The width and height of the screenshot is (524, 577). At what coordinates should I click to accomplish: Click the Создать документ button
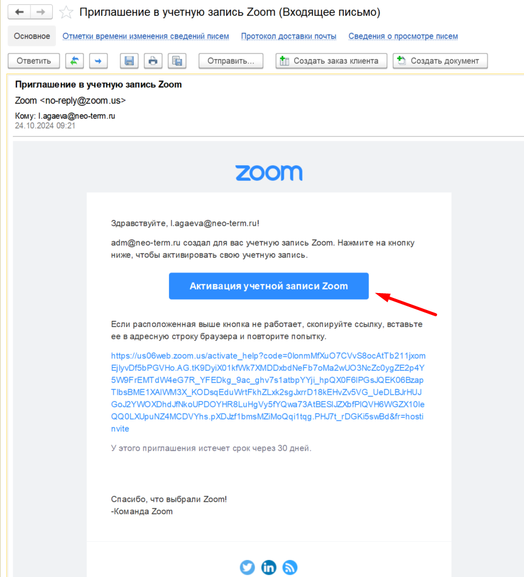pyautogui.click(x=440, y=61)
